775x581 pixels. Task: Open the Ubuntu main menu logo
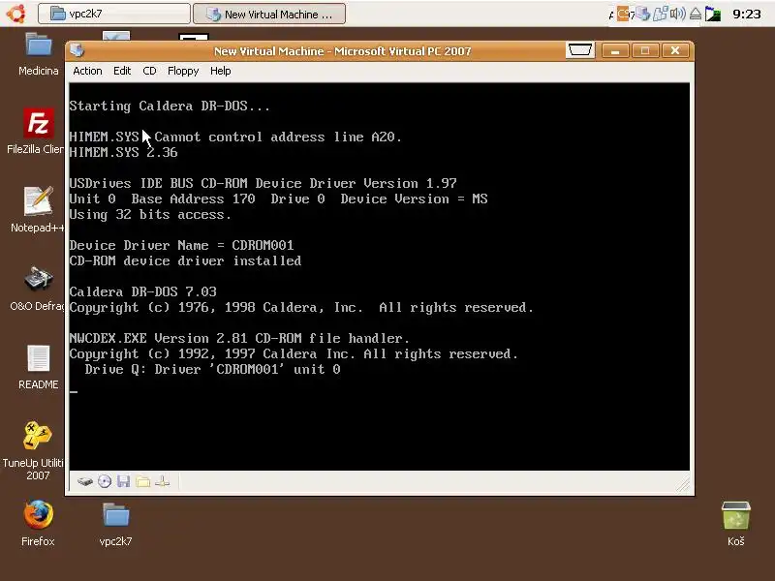click(16, 14)
